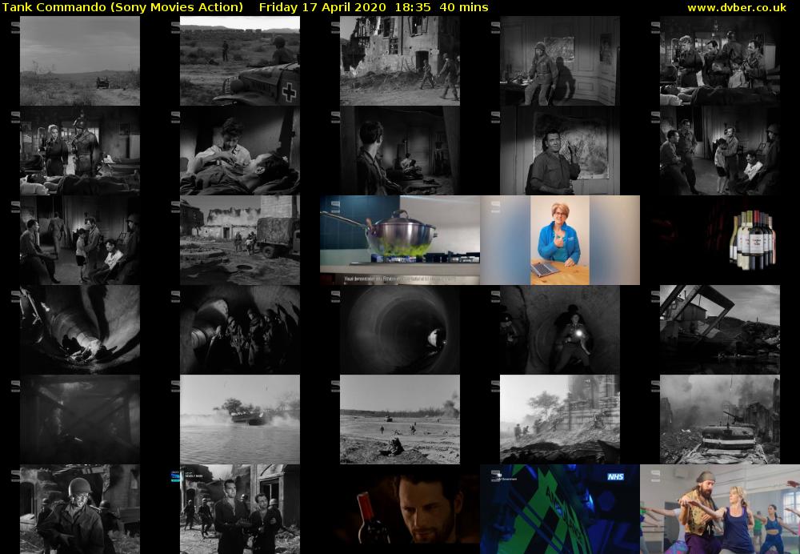Screen dimensions: 800x554
Task: Select thumbnail of tank crossing the river
Action: pos(240,420)
